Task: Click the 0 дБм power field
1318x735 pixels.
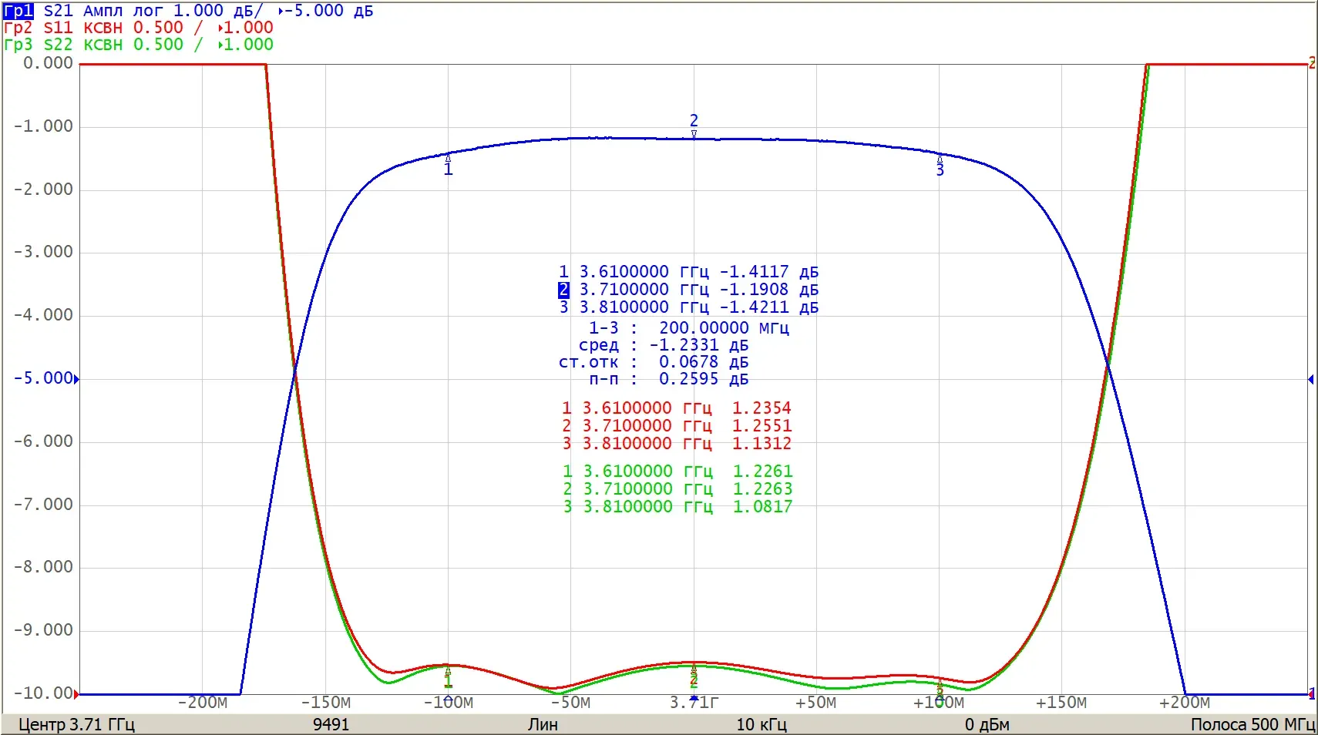Action: pyautogui.click(x=987, y=725)
